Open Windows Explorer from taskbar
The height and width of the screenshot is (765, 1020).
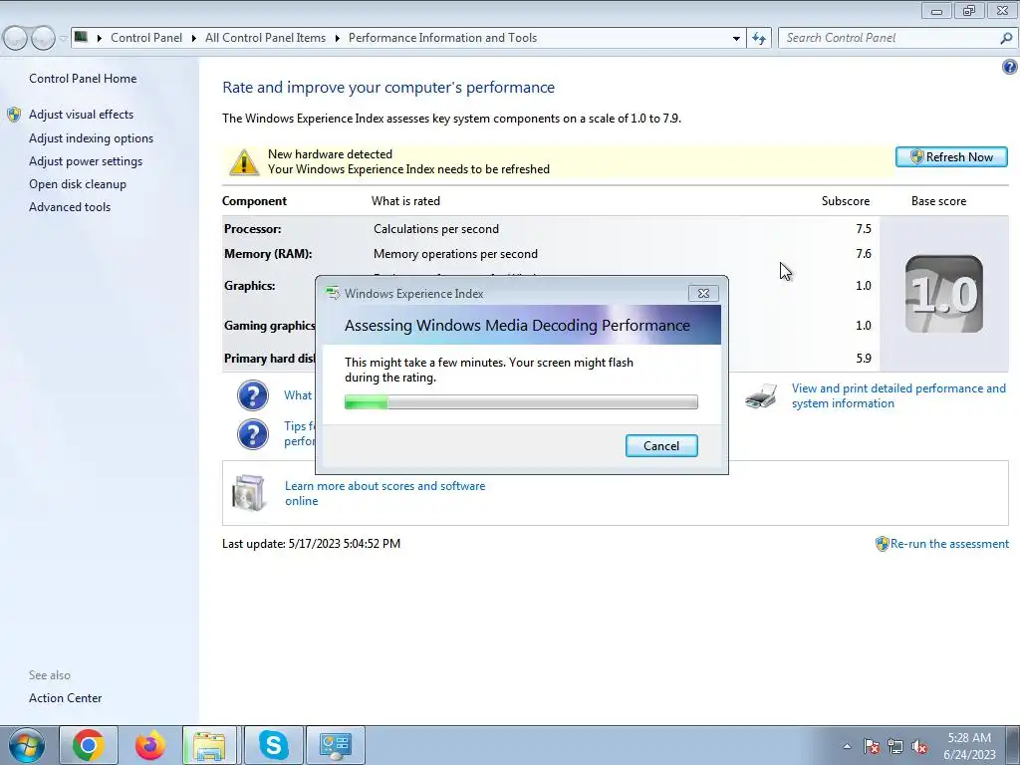point(210,745)
